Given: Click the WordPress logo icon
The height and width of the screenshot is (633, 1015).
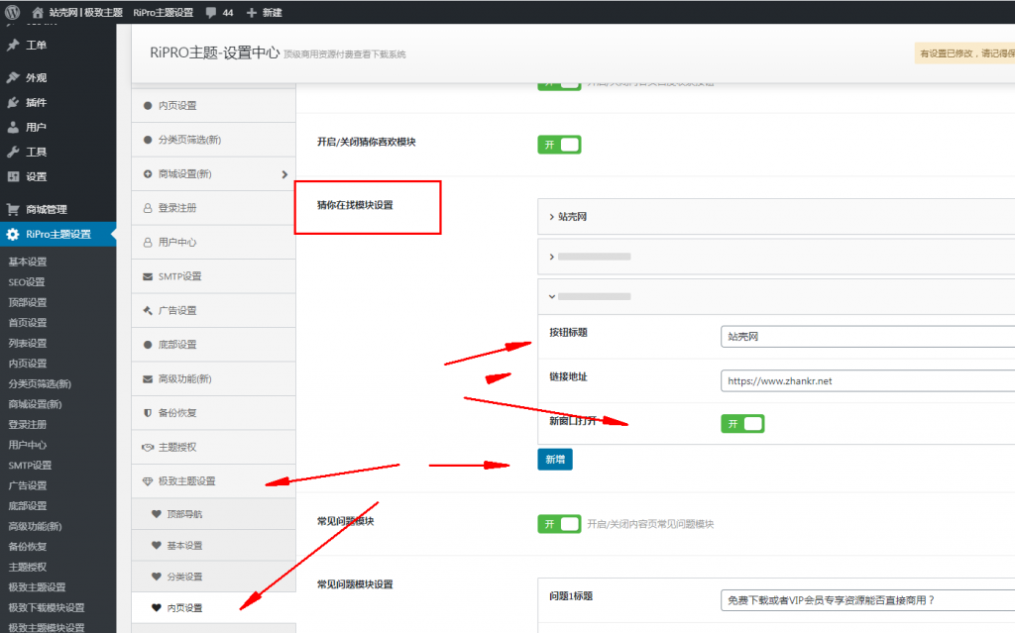Looking at the screenshot, I should click(12, 12).
